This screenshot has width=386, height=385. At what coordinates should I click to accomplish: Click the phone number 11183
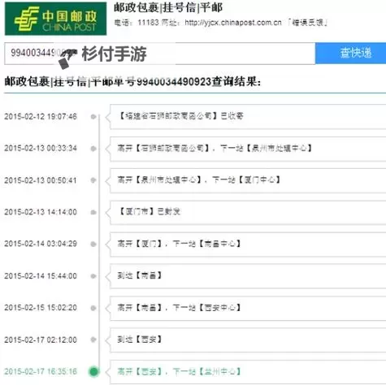(148, 23)
